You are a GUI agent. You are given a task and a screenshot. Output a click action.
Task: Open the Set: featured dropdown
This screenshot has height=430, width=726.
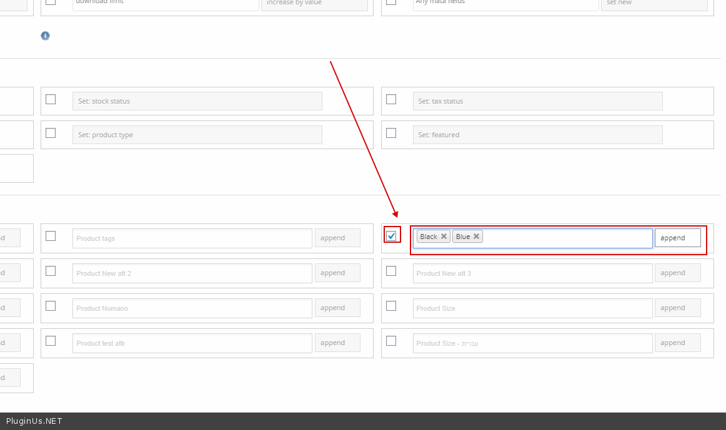point(537,135)
